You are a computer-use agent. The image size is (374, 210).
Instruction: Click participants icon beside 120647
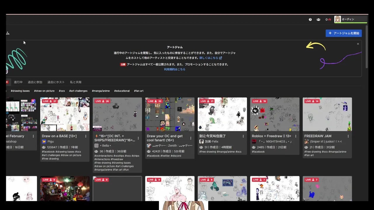(44, 147)
